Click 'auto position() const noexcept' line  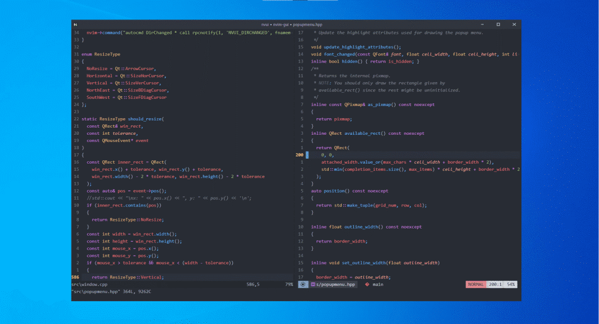(349, 191)
